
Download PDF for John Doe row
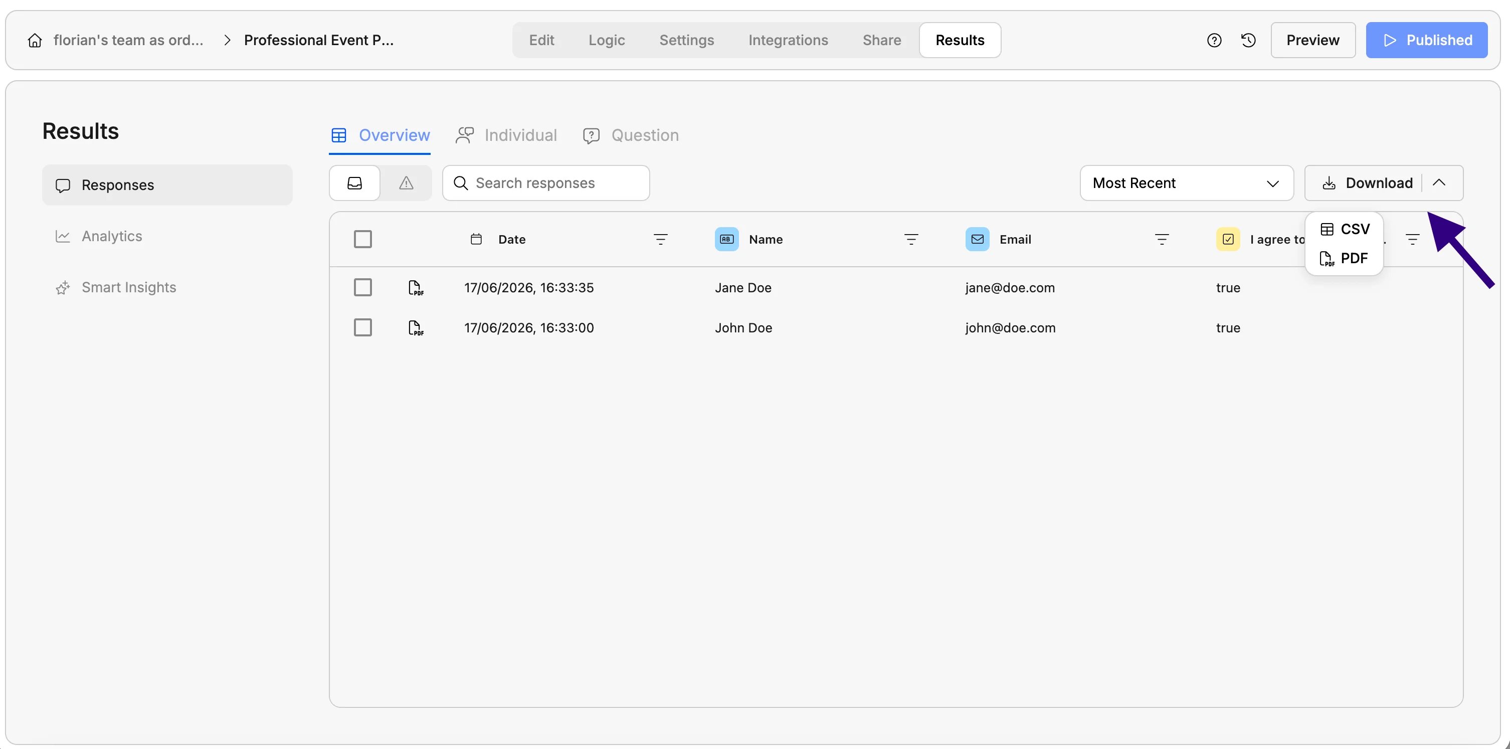(416, 327)
